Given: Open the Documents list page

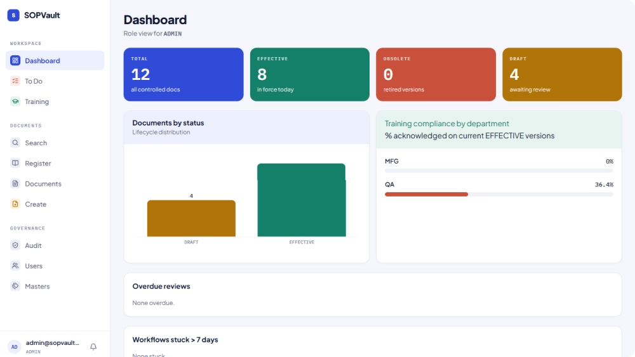Looking at the screenshot, I should click(55, 183).
